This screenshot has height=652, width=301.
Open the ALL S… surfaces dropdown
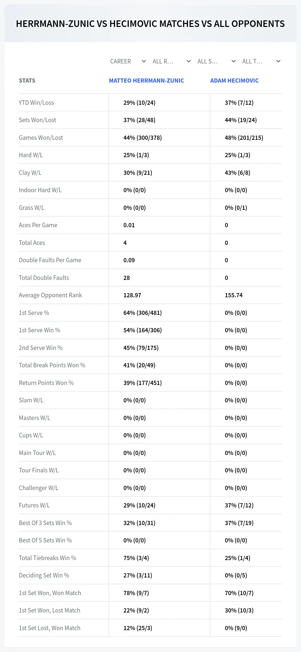click(x=216, y=61)
